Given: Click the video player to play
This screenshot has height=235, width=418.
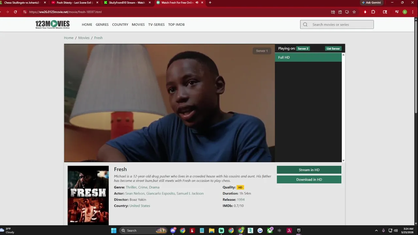Looking at the screenshot, I should click(x=169, y=103).
